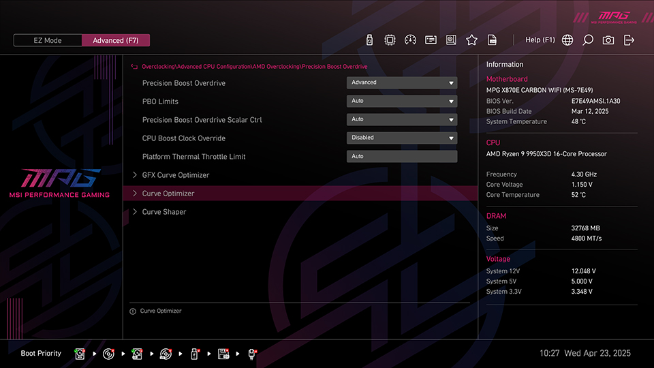Click the clock showing 10:27 Wed Apr 23, 2025
The image size is (654, 368).
[585, 354]
